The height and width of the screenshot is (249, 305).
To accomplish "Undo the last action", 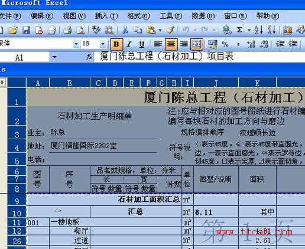I will point(186,30).
